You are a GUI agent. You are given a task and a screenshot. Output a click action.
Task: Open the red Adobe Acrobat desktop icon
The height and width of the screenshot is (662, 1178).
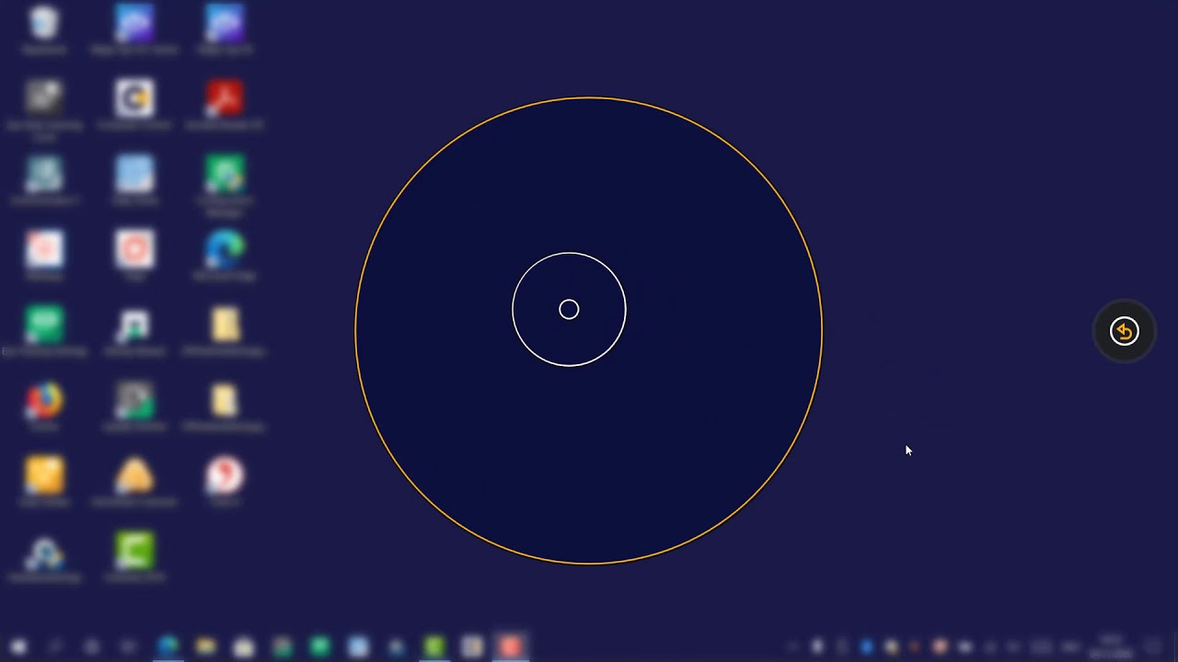pos(225,98)
